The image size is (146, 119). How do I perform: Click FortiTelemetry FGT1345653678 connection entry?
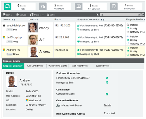pos(100,37)
